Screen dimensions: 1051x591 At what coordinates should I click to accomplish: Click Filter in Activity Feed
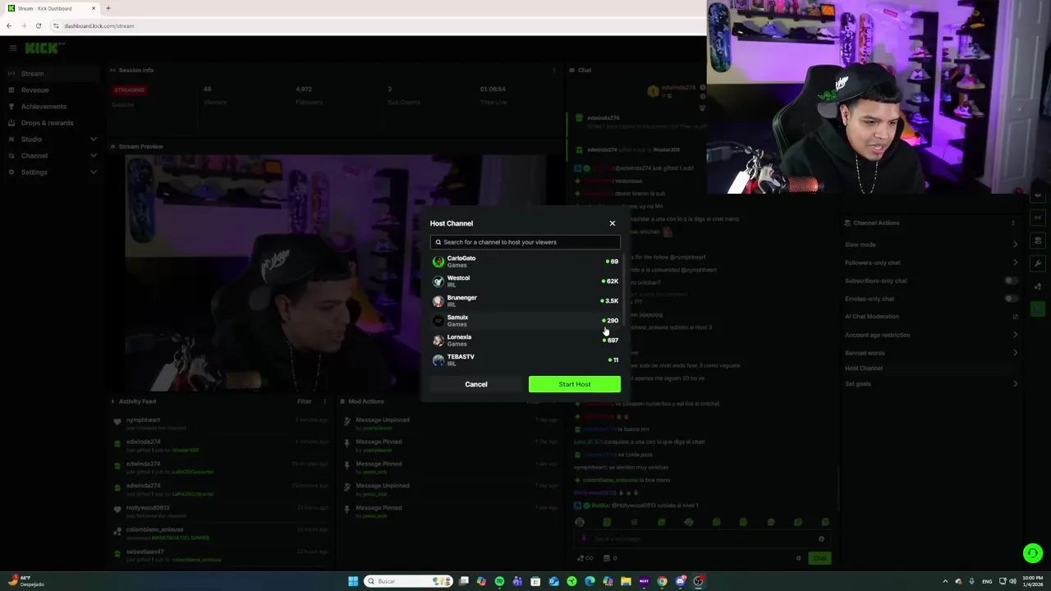(305, 401)
